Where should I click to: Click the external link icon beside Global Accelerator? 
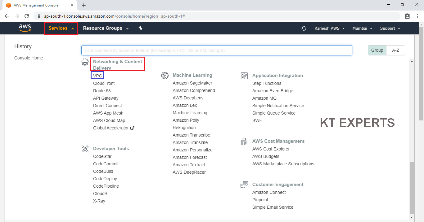pos(132,128)
